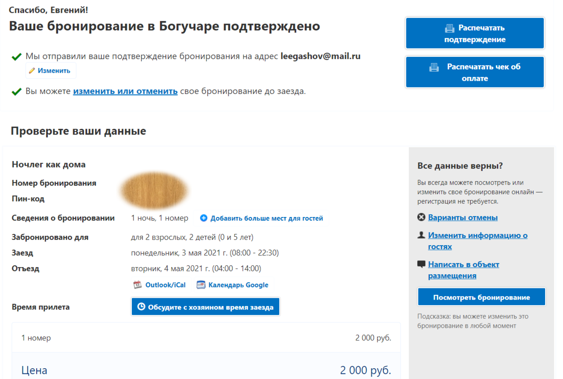Click the blurred booking number area
Screen dimensions: 563x379
pyautogui.click(x=154, y=189)
